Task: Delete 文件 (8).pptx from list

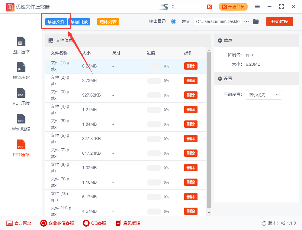Action: pyautogui.click(x=191, y=168)
